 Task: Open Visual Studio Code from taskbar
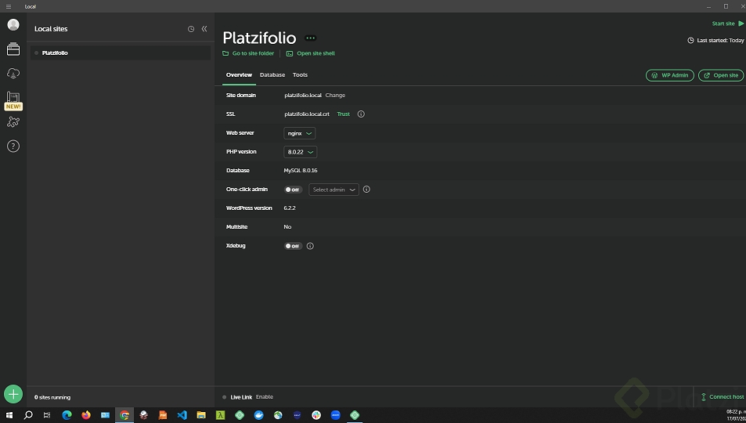(182, 415)
